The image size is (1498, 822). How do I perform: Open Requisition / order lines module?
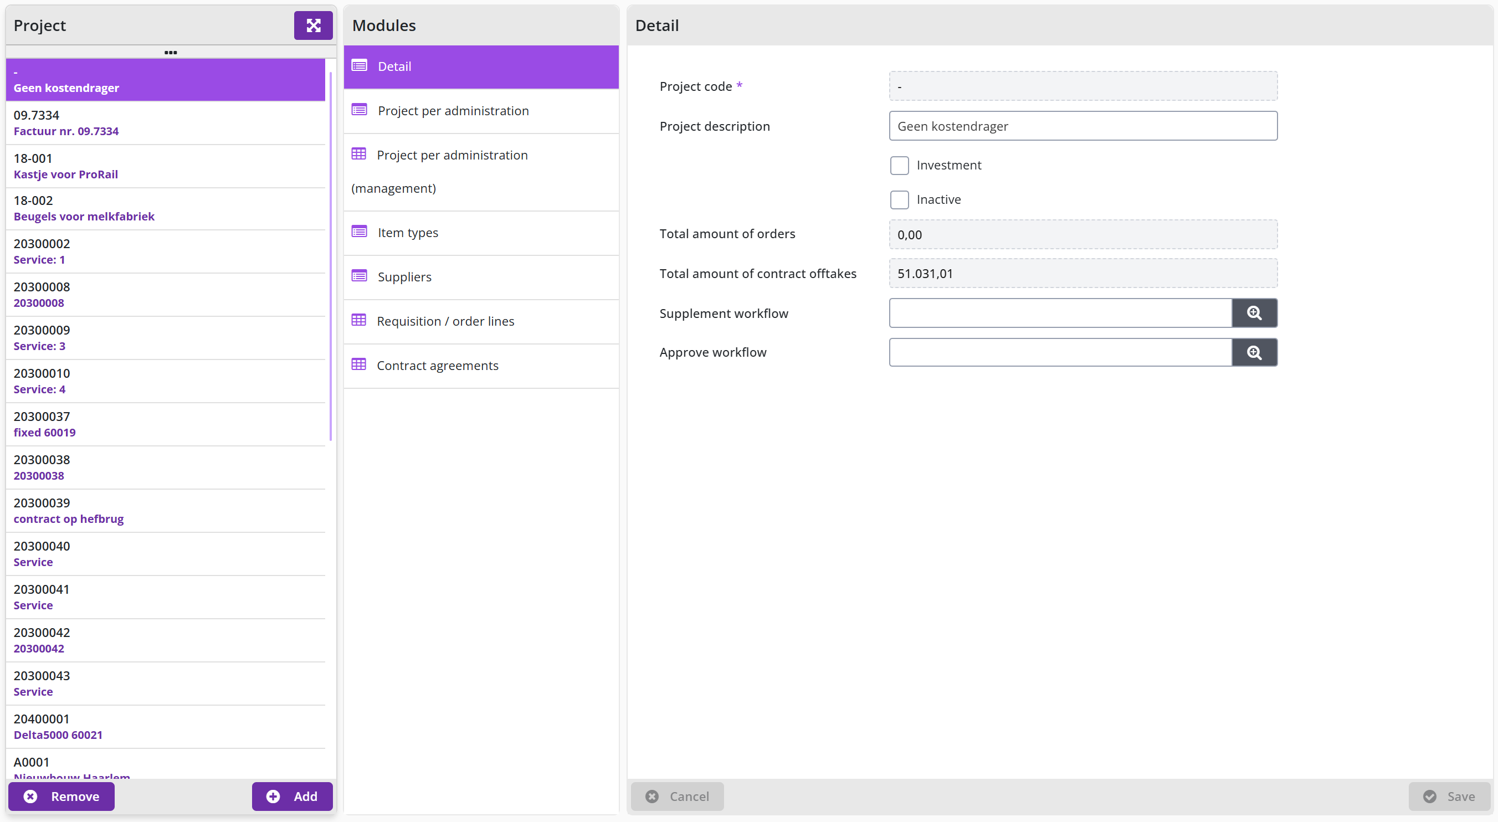[x=481, y=321]
